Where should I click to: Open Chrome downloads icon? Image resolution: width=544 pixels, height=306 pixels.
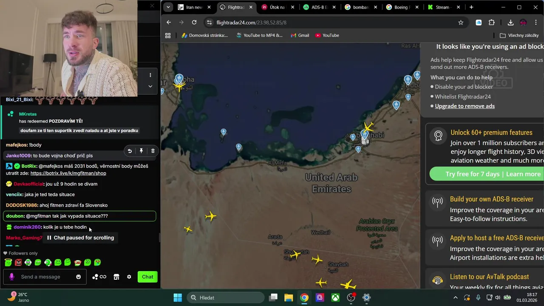tap(510, 23)
